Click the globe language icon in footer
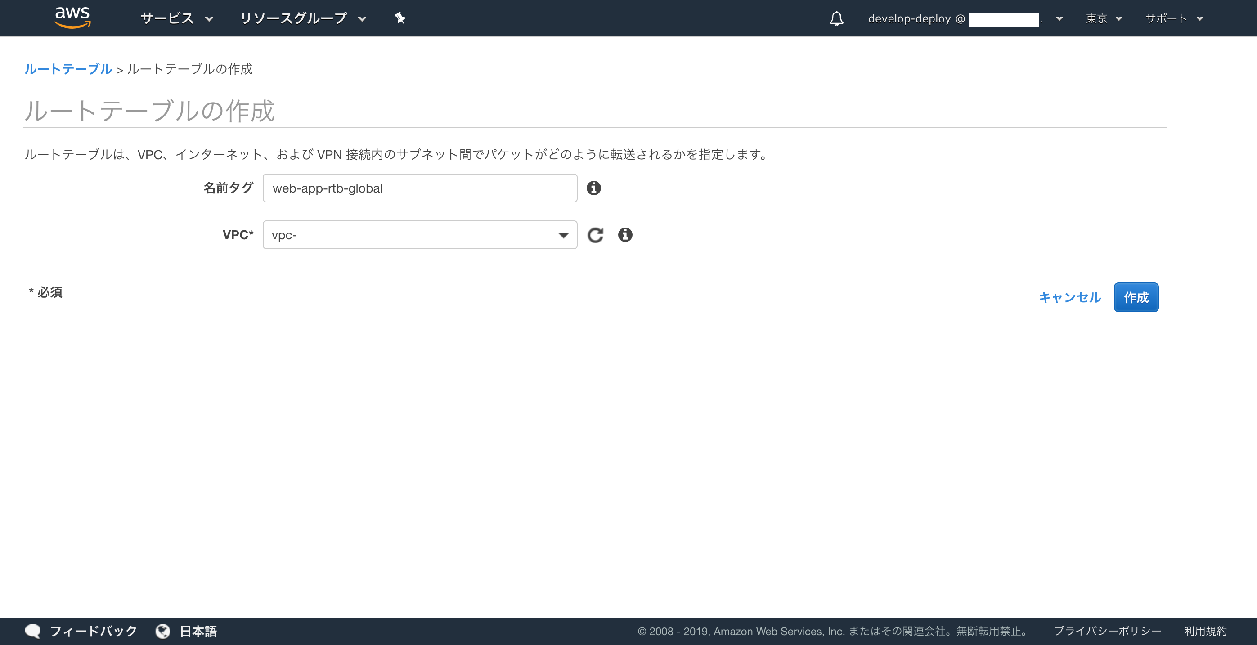Image resolution: width=1257 pixels, height=645 pixels. click(x=162, y=631)
